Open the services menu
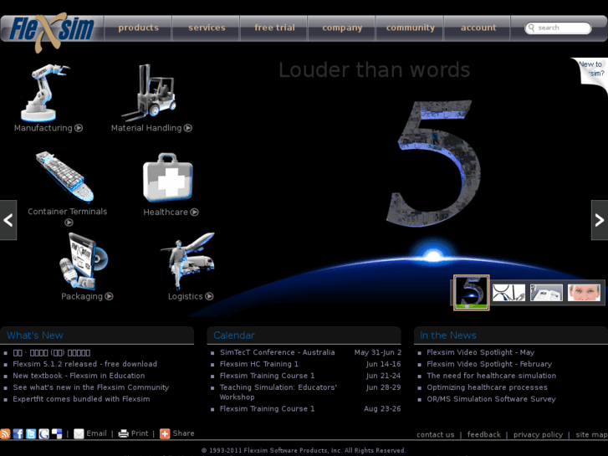Image resolution: width=608 pixels, height=456 pixels. click(x=207, y=28)
